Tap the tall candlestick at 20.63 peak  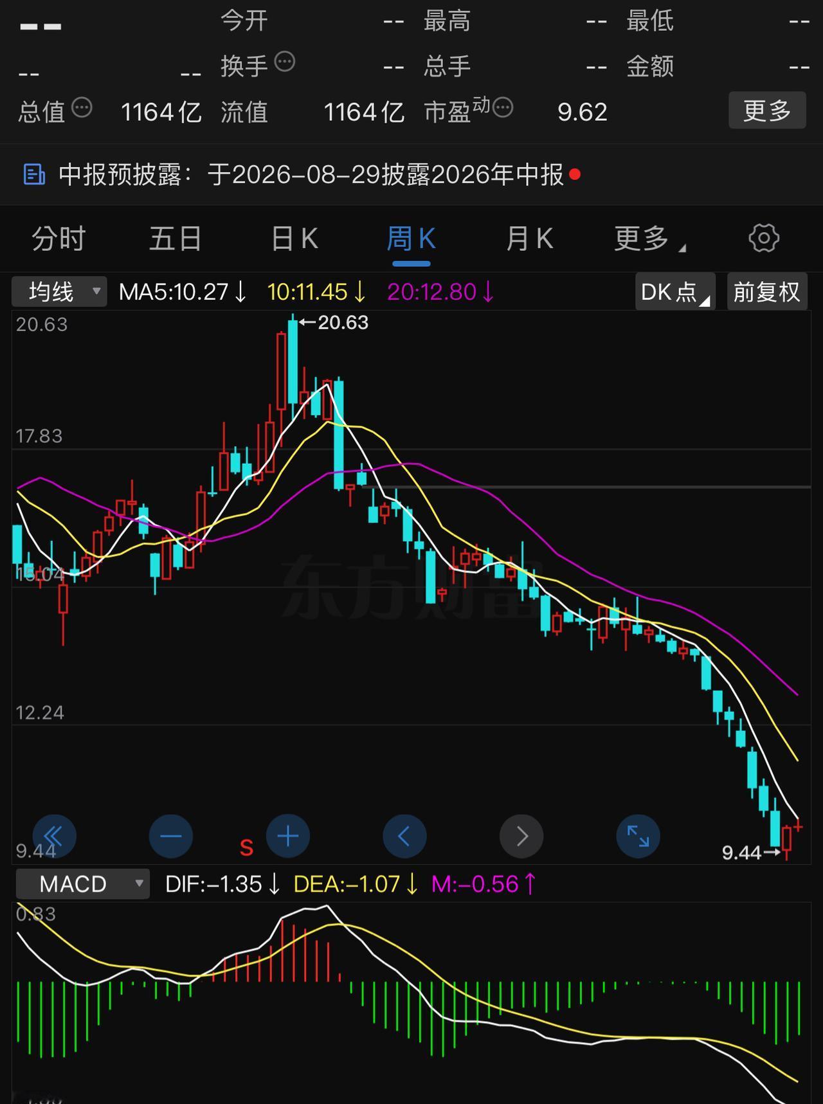pos(293,363)
